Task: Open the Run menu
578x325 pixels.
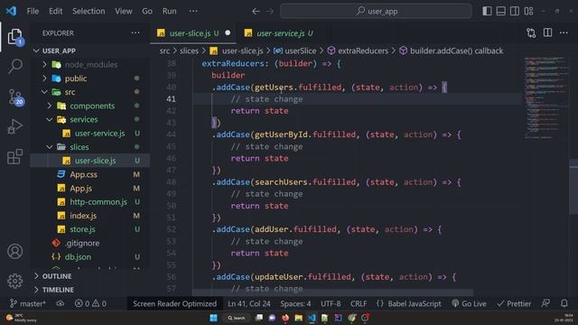Action: pyautogui.click(x=169, y=11)
